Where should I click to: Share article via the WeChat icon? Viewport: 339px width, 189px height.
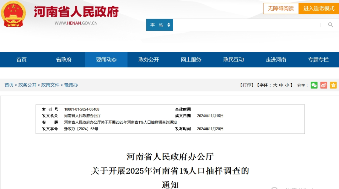point(314,85)
